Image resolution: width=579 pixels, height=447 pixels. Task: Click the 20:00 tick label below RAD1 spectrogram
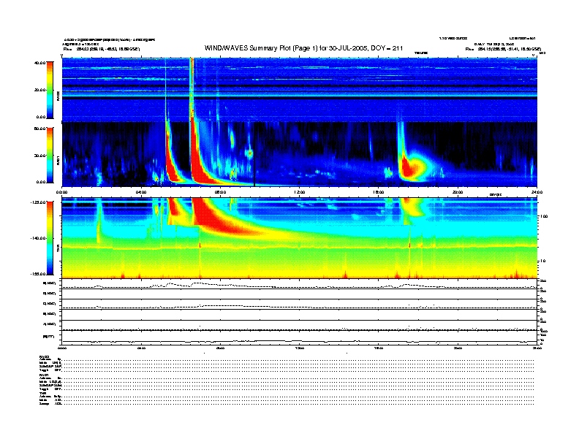458,192
